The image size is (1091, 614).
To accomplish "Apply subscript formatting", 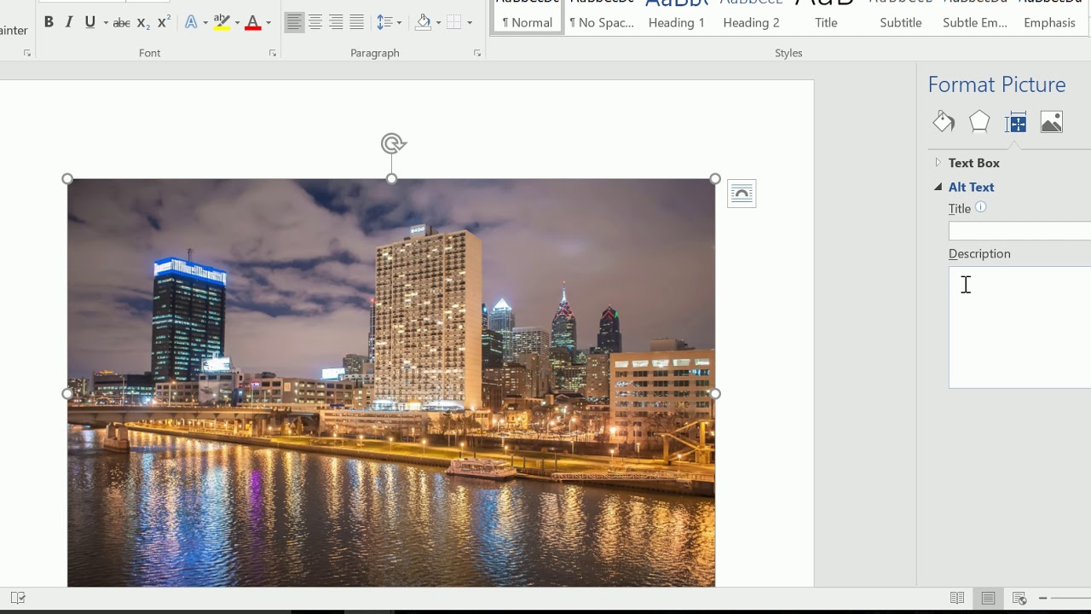I will [143, 23].
